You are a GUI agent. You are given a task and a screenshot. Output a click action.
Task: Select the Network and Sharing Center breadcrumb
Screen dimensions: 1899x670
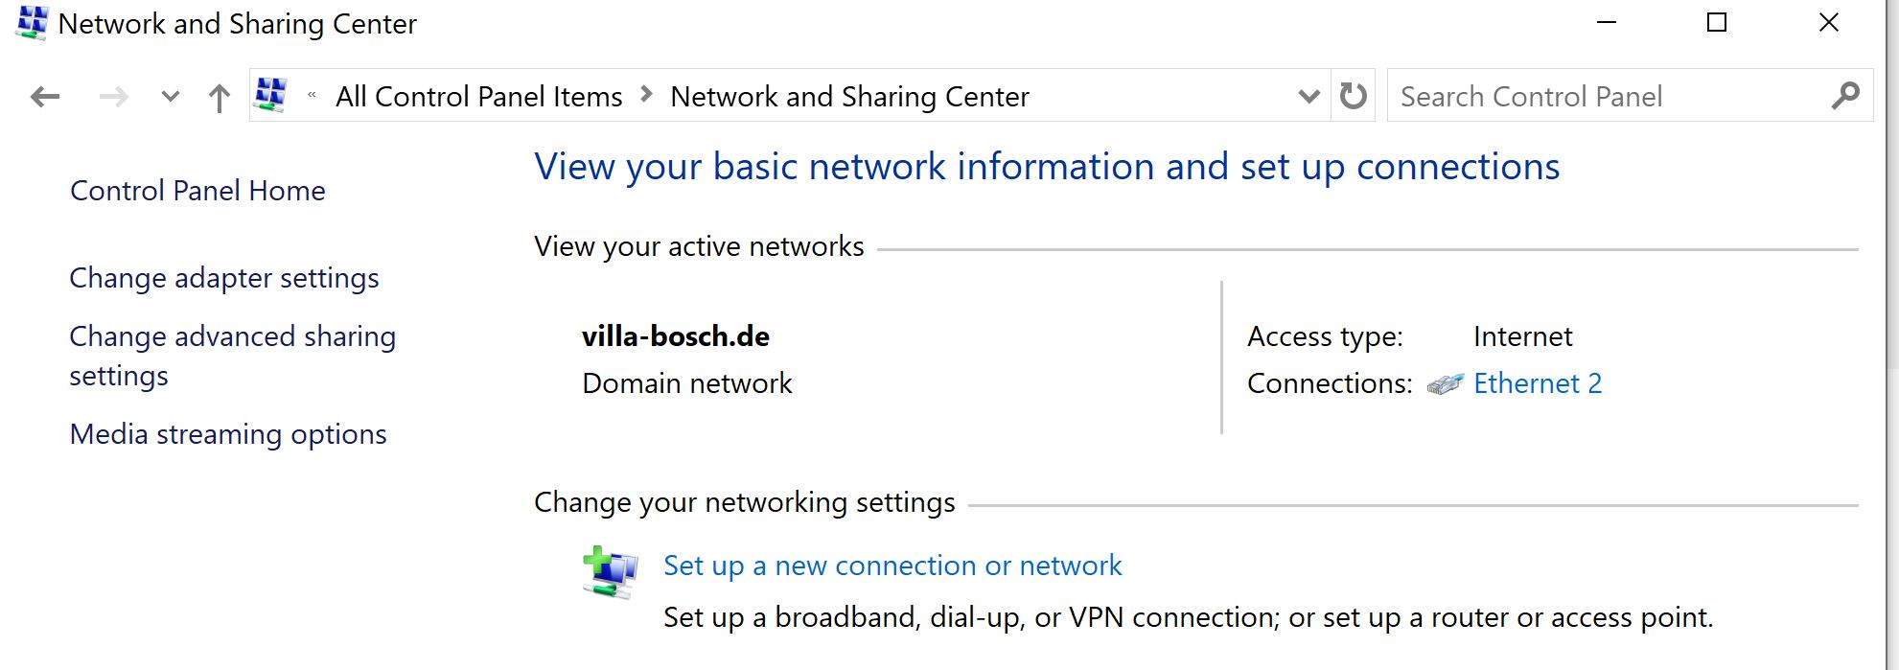click(850, 96)
